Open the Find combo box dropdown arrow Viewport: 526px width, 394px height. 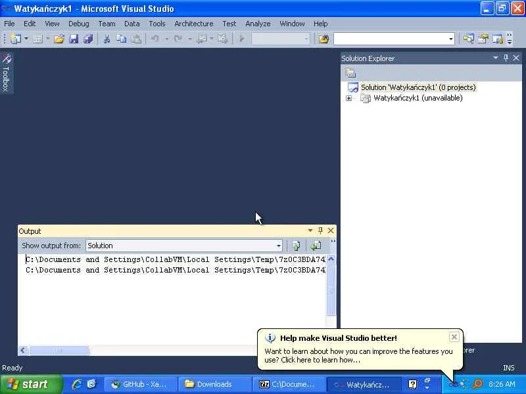tap(451, 39)
